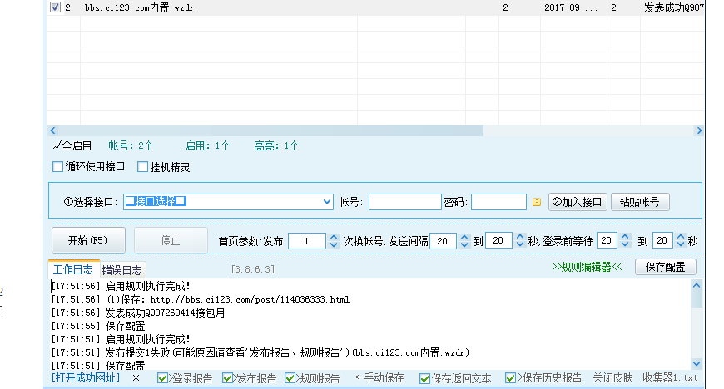Click the X icon beside 打开成功网址

click(x=136, y=378)
